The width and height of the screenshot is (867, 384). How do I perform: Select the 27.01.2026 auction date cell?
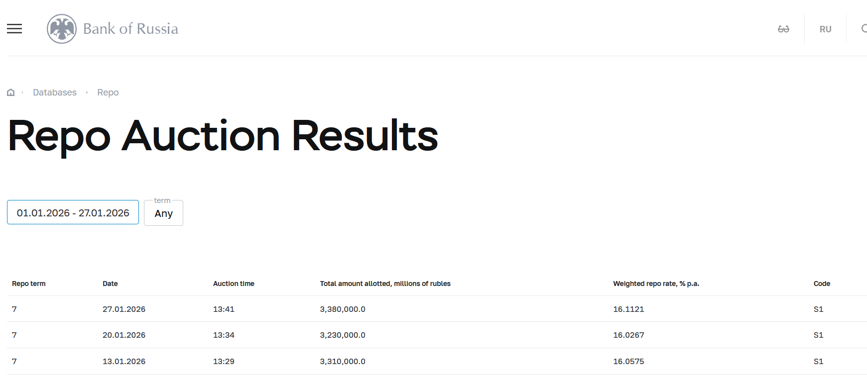pyautogui.click(x=124, y=309)
